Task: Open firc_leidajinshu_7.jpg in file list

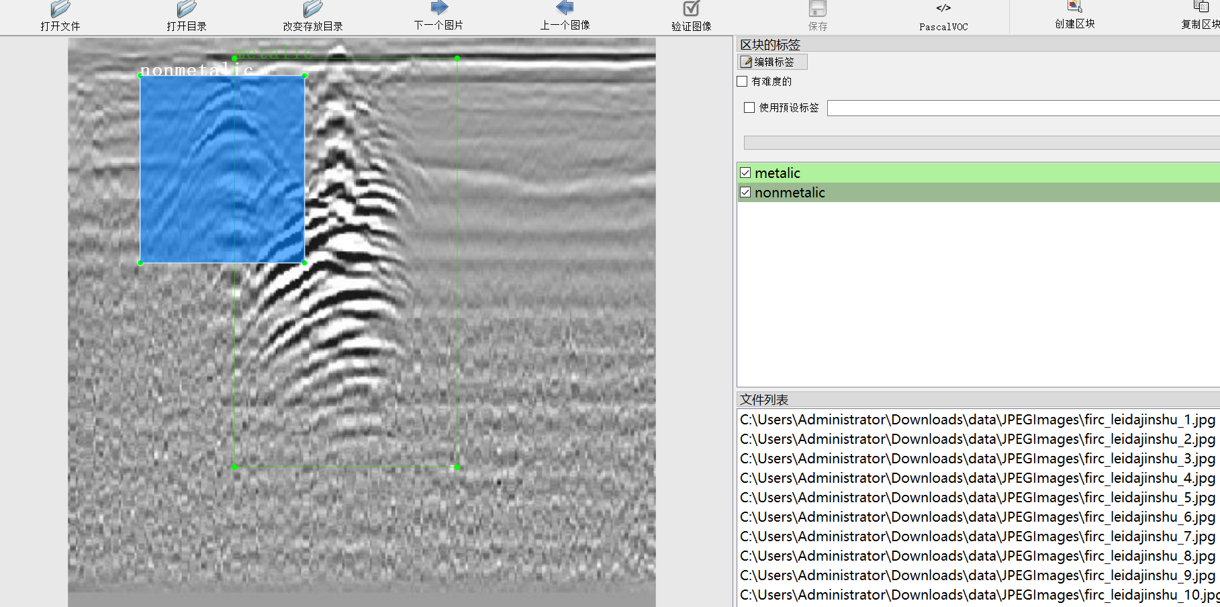Action: click(978, 536)
